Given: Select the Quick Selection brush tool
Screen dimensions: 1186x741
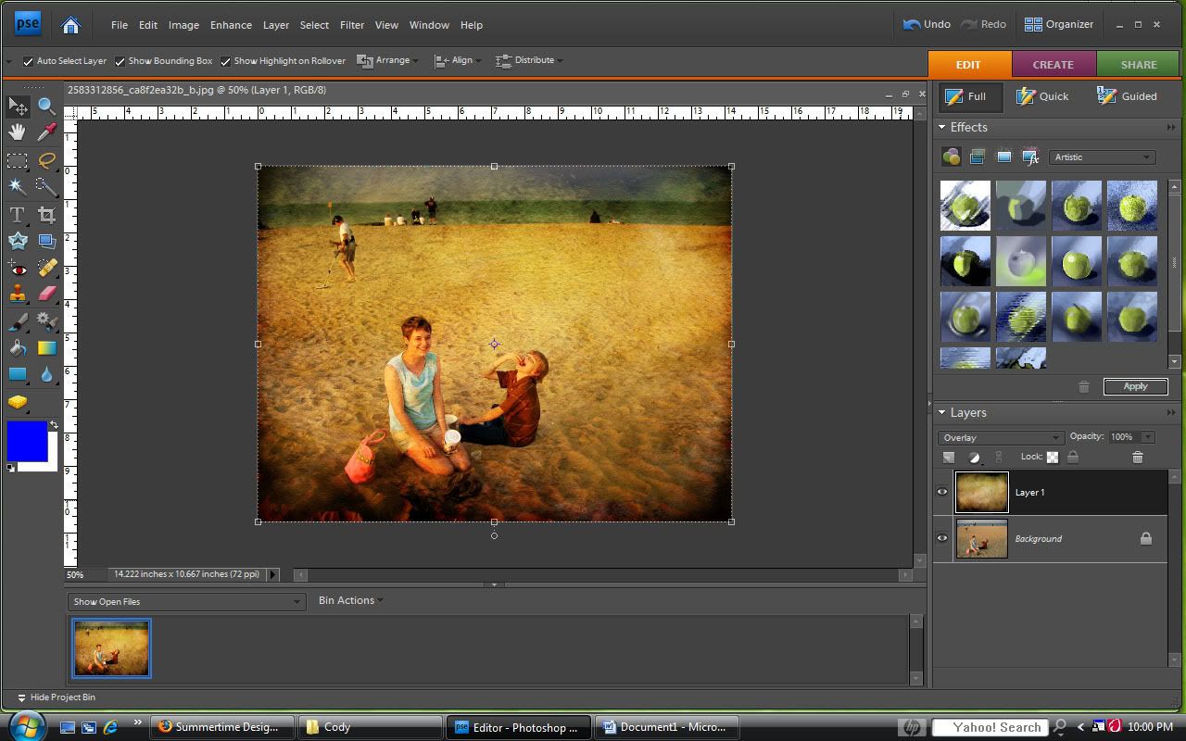Looking at the screenshot, I should [x=46, y=186].
